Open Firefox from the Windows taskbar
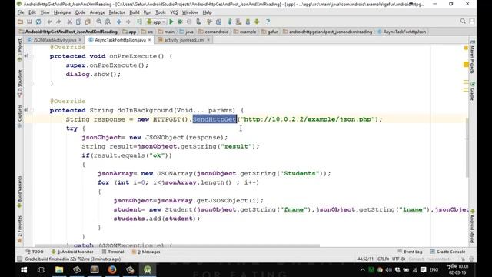Viewport: 492px width, 277px height. [112, 269]
